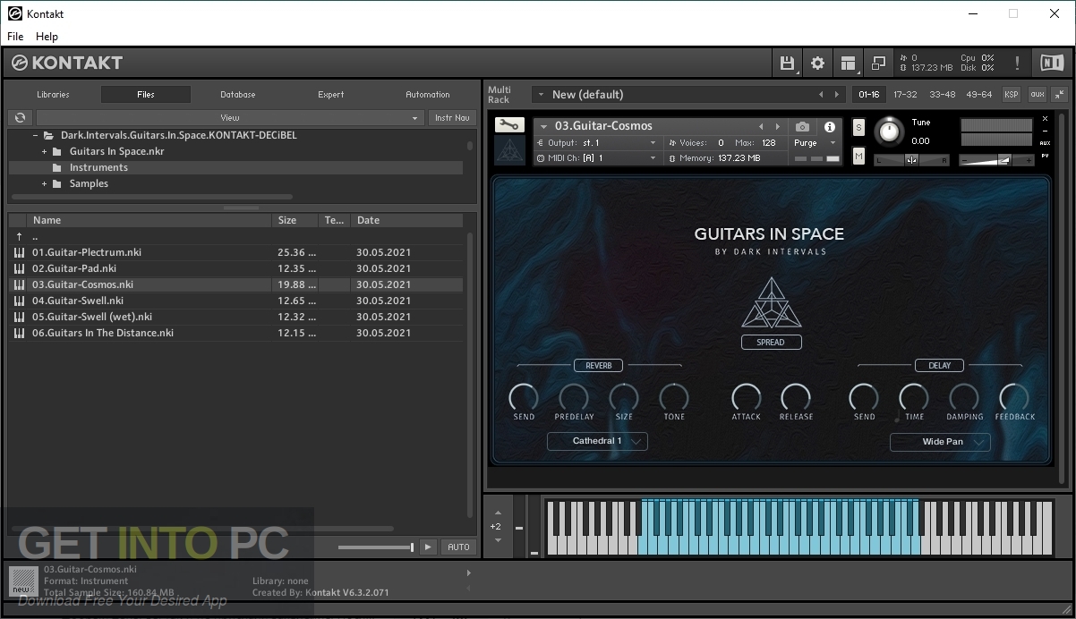Open the Help menu
This screenshot has height=619, width=1076.
47,37
